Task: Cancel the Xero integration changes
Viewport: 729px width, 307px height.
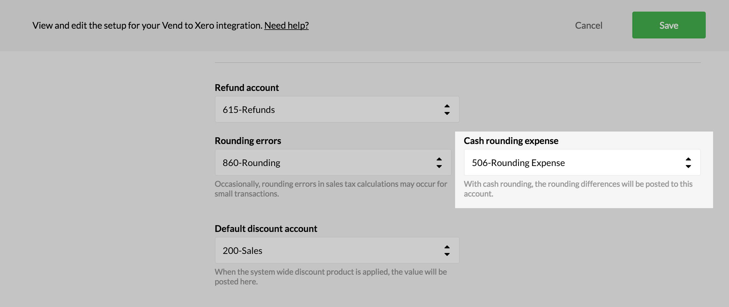Action: [588, 25]
